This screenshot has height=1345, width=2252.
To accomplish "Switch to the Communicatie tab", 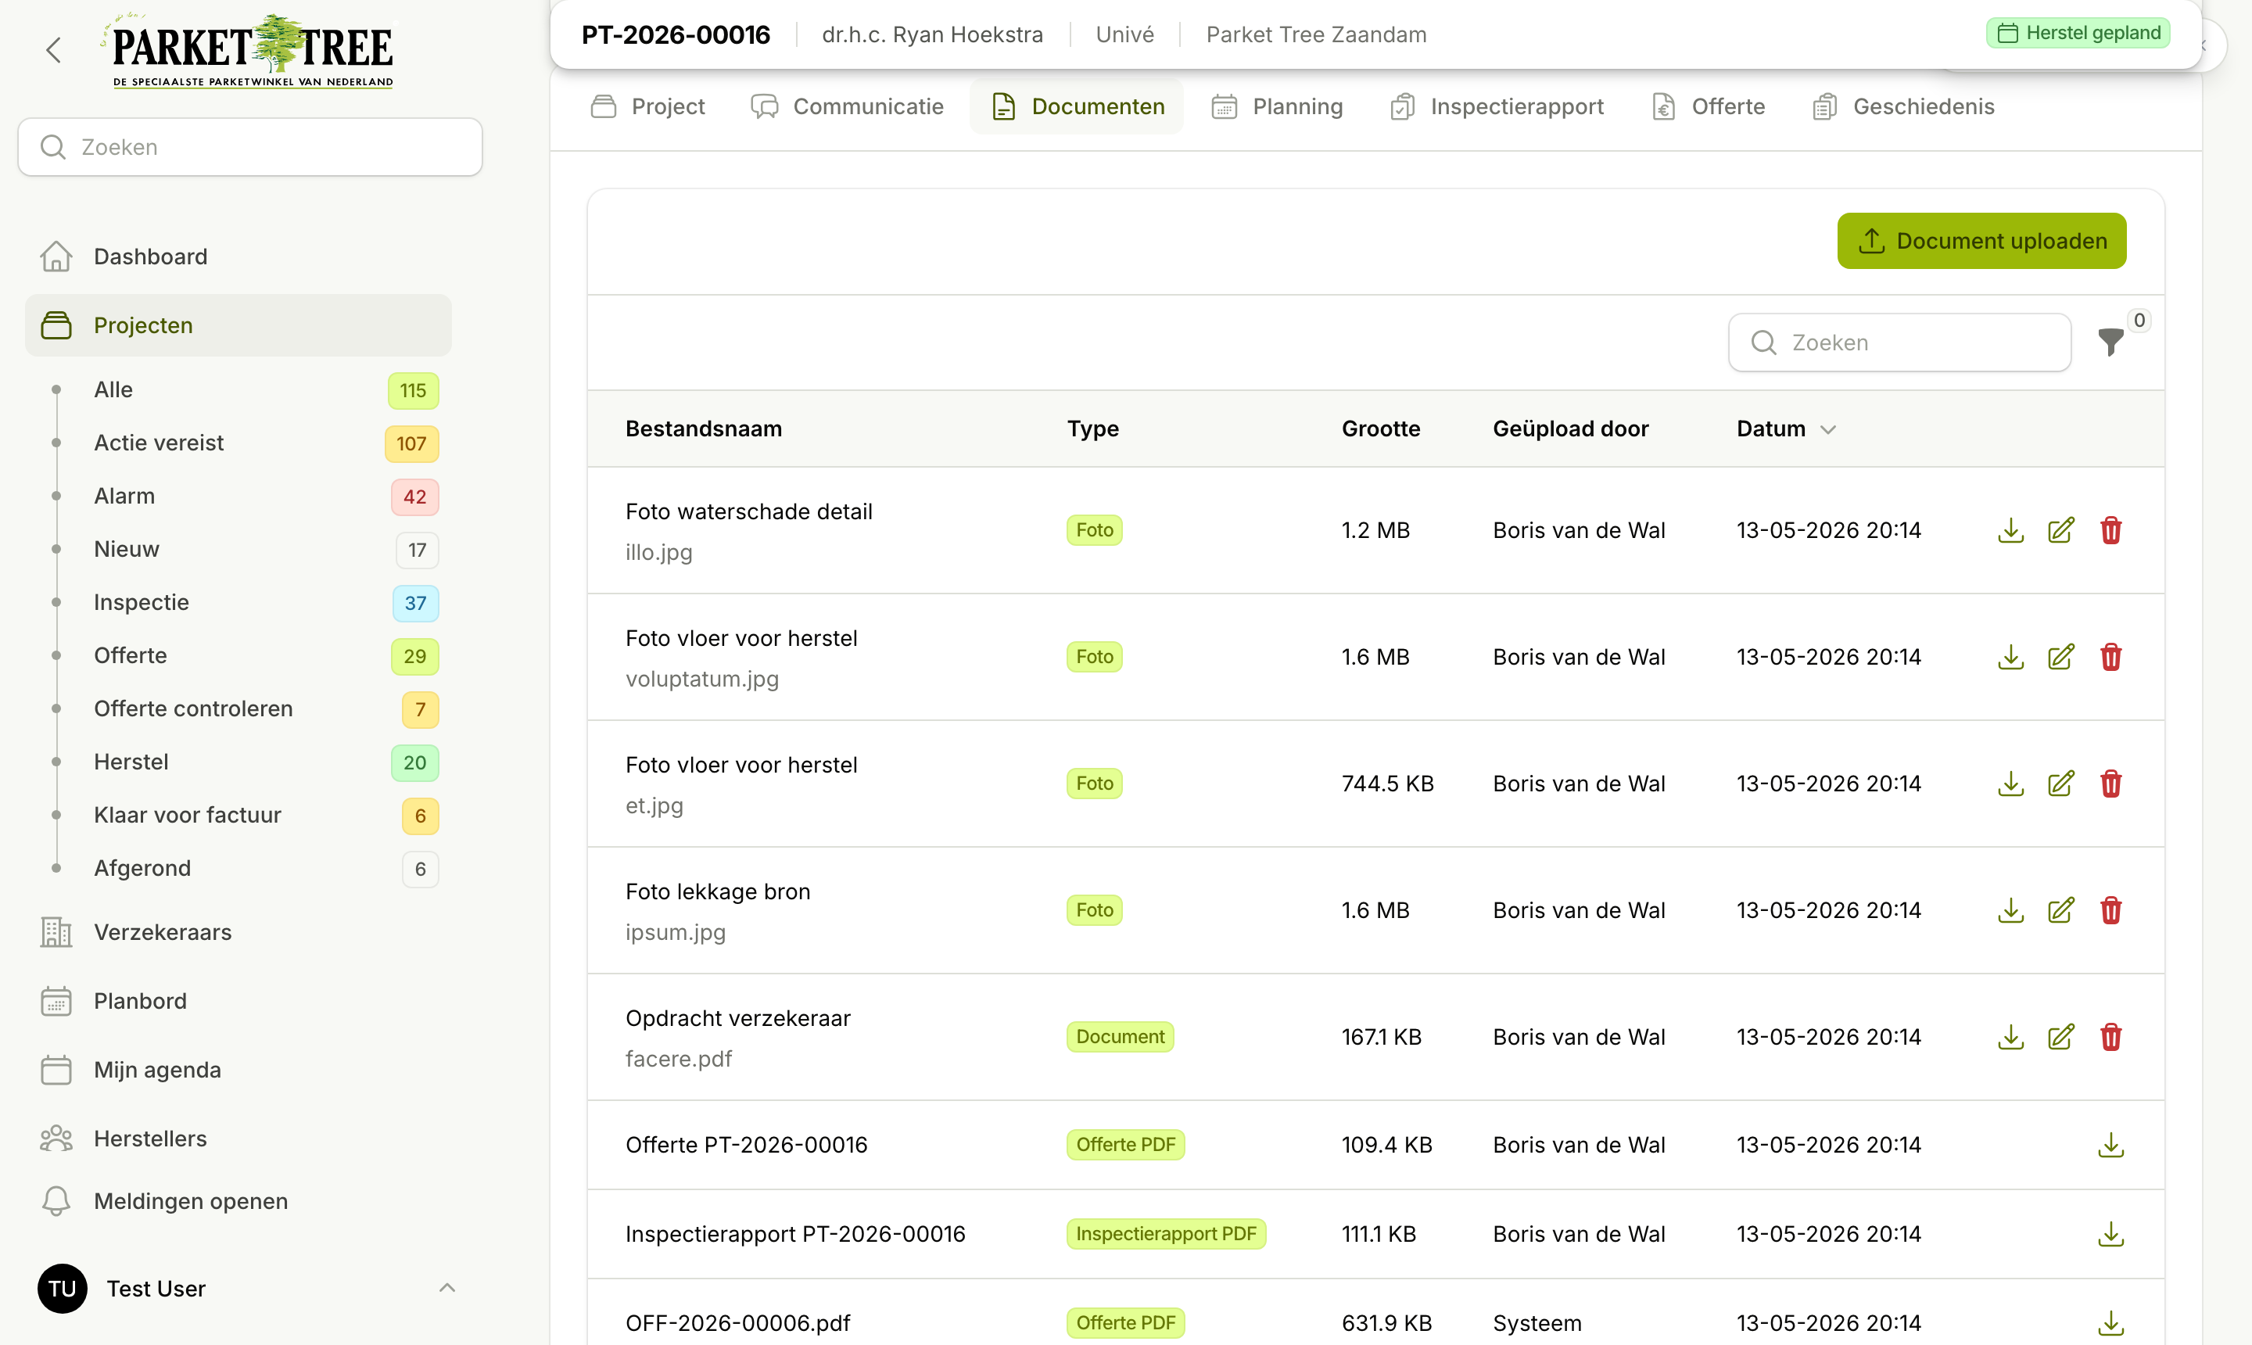I will 848,107.
